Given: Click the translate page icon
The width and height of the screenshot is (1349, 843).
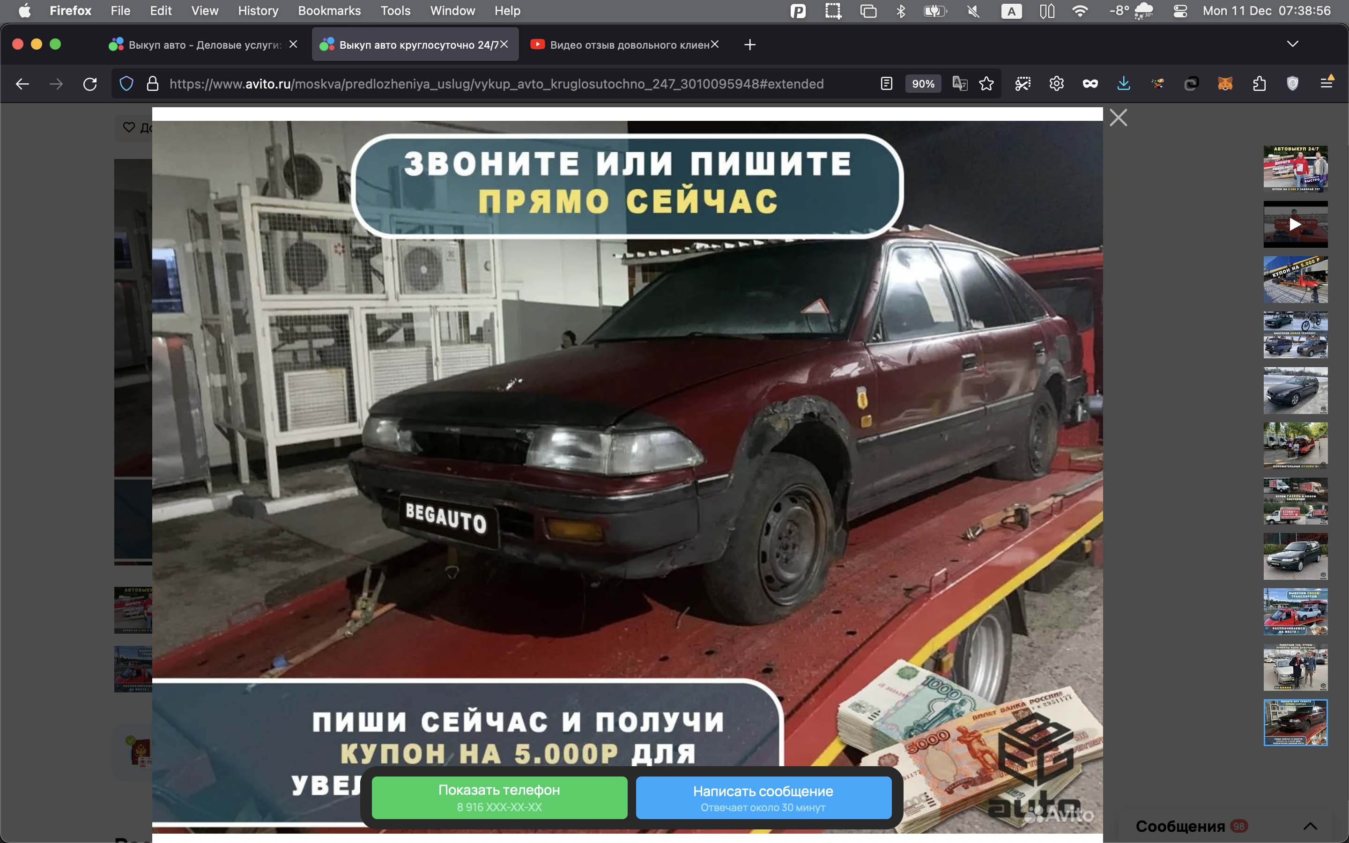Looking at the screenshot, I should (959, 84).
